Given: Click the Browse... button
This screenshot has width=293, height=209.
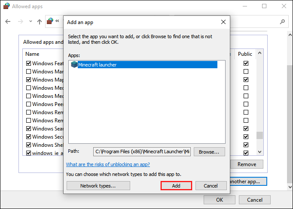Looking at the screenshot, I should coord(209,151).
